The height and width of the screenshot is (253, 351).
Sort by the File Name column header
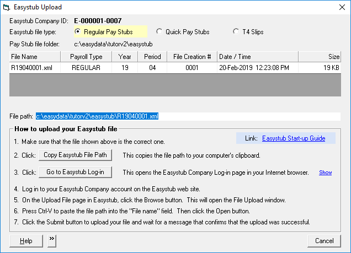pos(35,57)
